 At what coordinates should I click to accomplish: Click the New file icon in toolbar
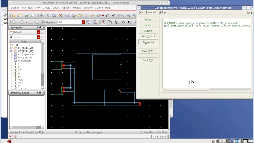(x=13, y=16)
